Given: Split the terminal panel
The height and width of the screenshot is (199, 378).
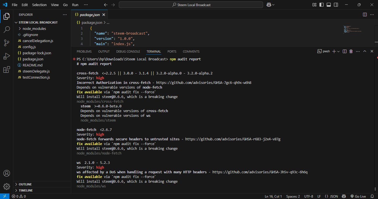Looking at the screenshot, I should click(344, 51).
